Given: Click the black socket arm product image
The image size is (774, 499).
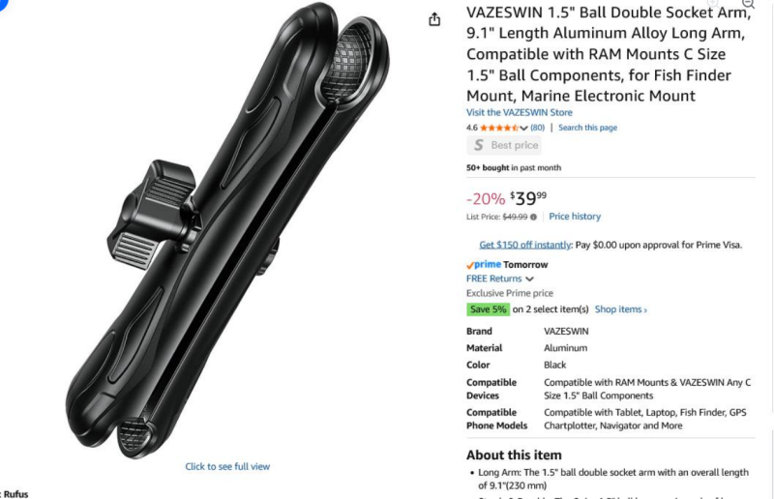Looking at the screenshot, I should (227, 229).
